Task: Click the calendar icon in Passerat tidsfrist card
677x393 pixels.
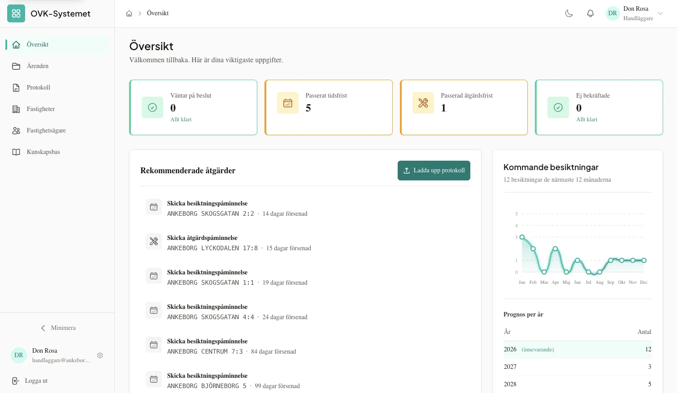Action: point(288,103)
